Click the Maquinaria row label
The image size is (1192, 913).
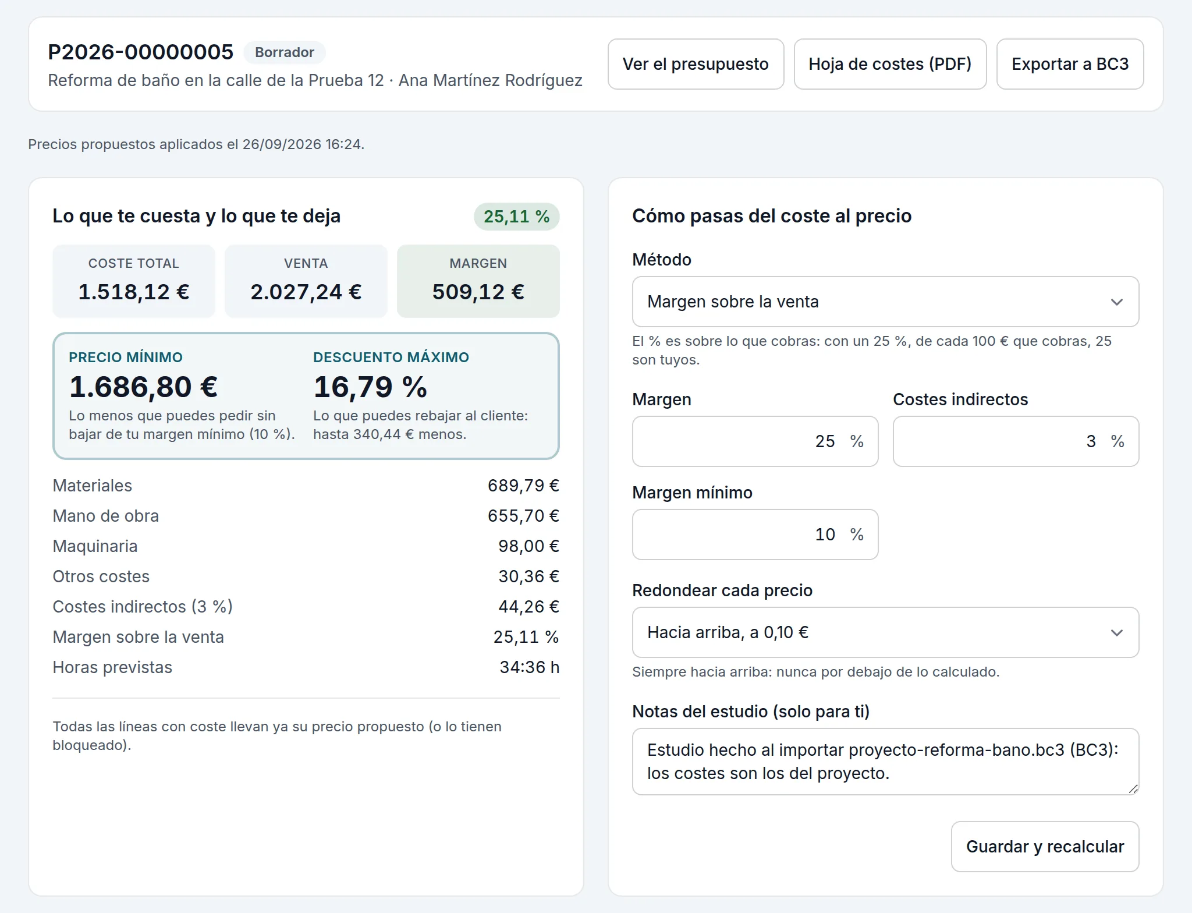tap(95, 546)
